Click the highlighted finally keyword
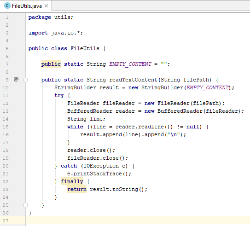The image size is (250, 226). (72, 181)
